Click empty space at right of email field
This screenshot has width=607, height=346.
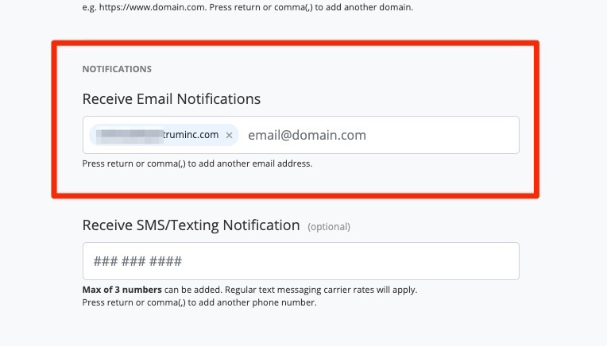tap(461, 136)
